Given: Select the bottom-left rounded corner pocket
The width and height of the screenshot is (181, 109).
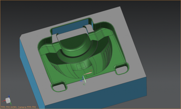Looking at the screenshot, I should (59, 86).
